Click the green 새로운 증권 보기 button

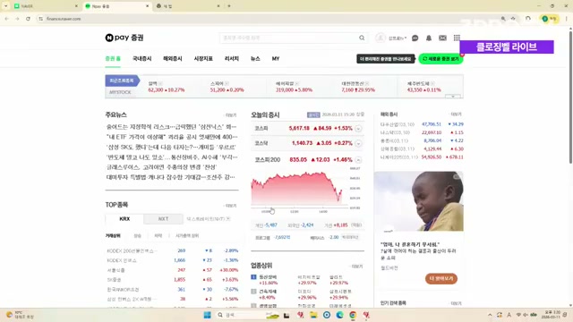pyautogui.click(x=440, y=59)
